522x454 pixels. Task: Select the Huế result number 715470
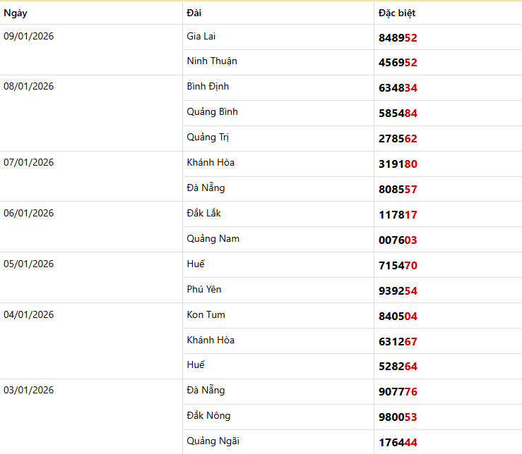pos(398,265)
